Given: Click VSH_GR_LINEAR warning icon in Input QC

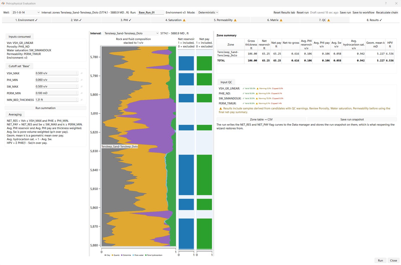Looking at the screenshot, I should 258,89.
